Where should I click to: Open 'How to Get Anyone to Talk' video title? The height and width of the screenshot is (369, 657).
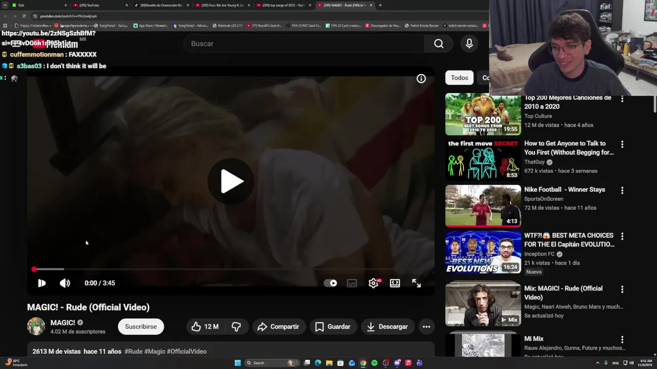click(569, 148)
